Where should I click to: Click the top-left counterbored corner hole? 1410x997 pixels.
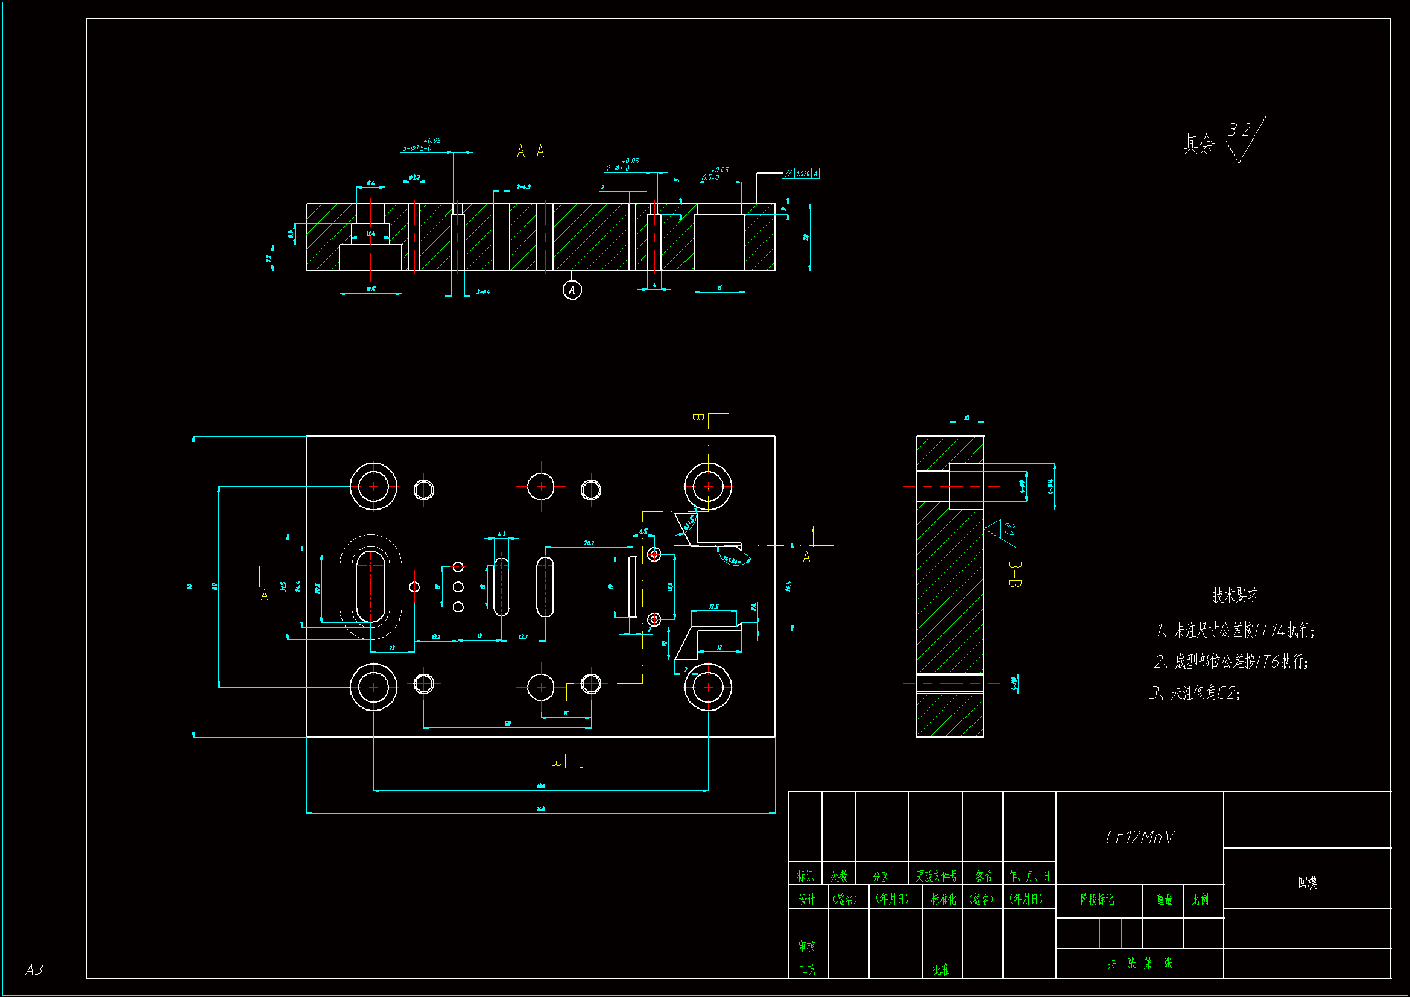(373, 487)
